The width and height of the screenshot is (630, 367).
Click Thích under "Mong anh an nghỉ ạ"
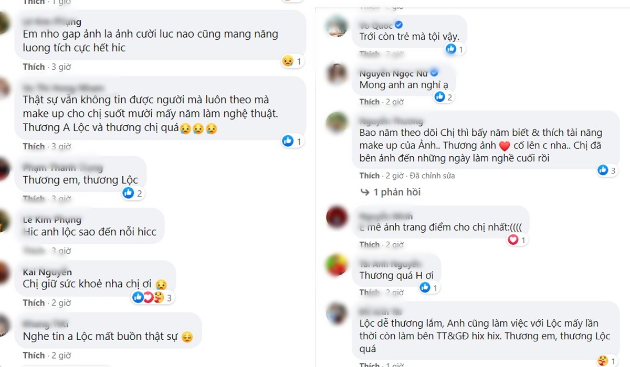[370, 101]
